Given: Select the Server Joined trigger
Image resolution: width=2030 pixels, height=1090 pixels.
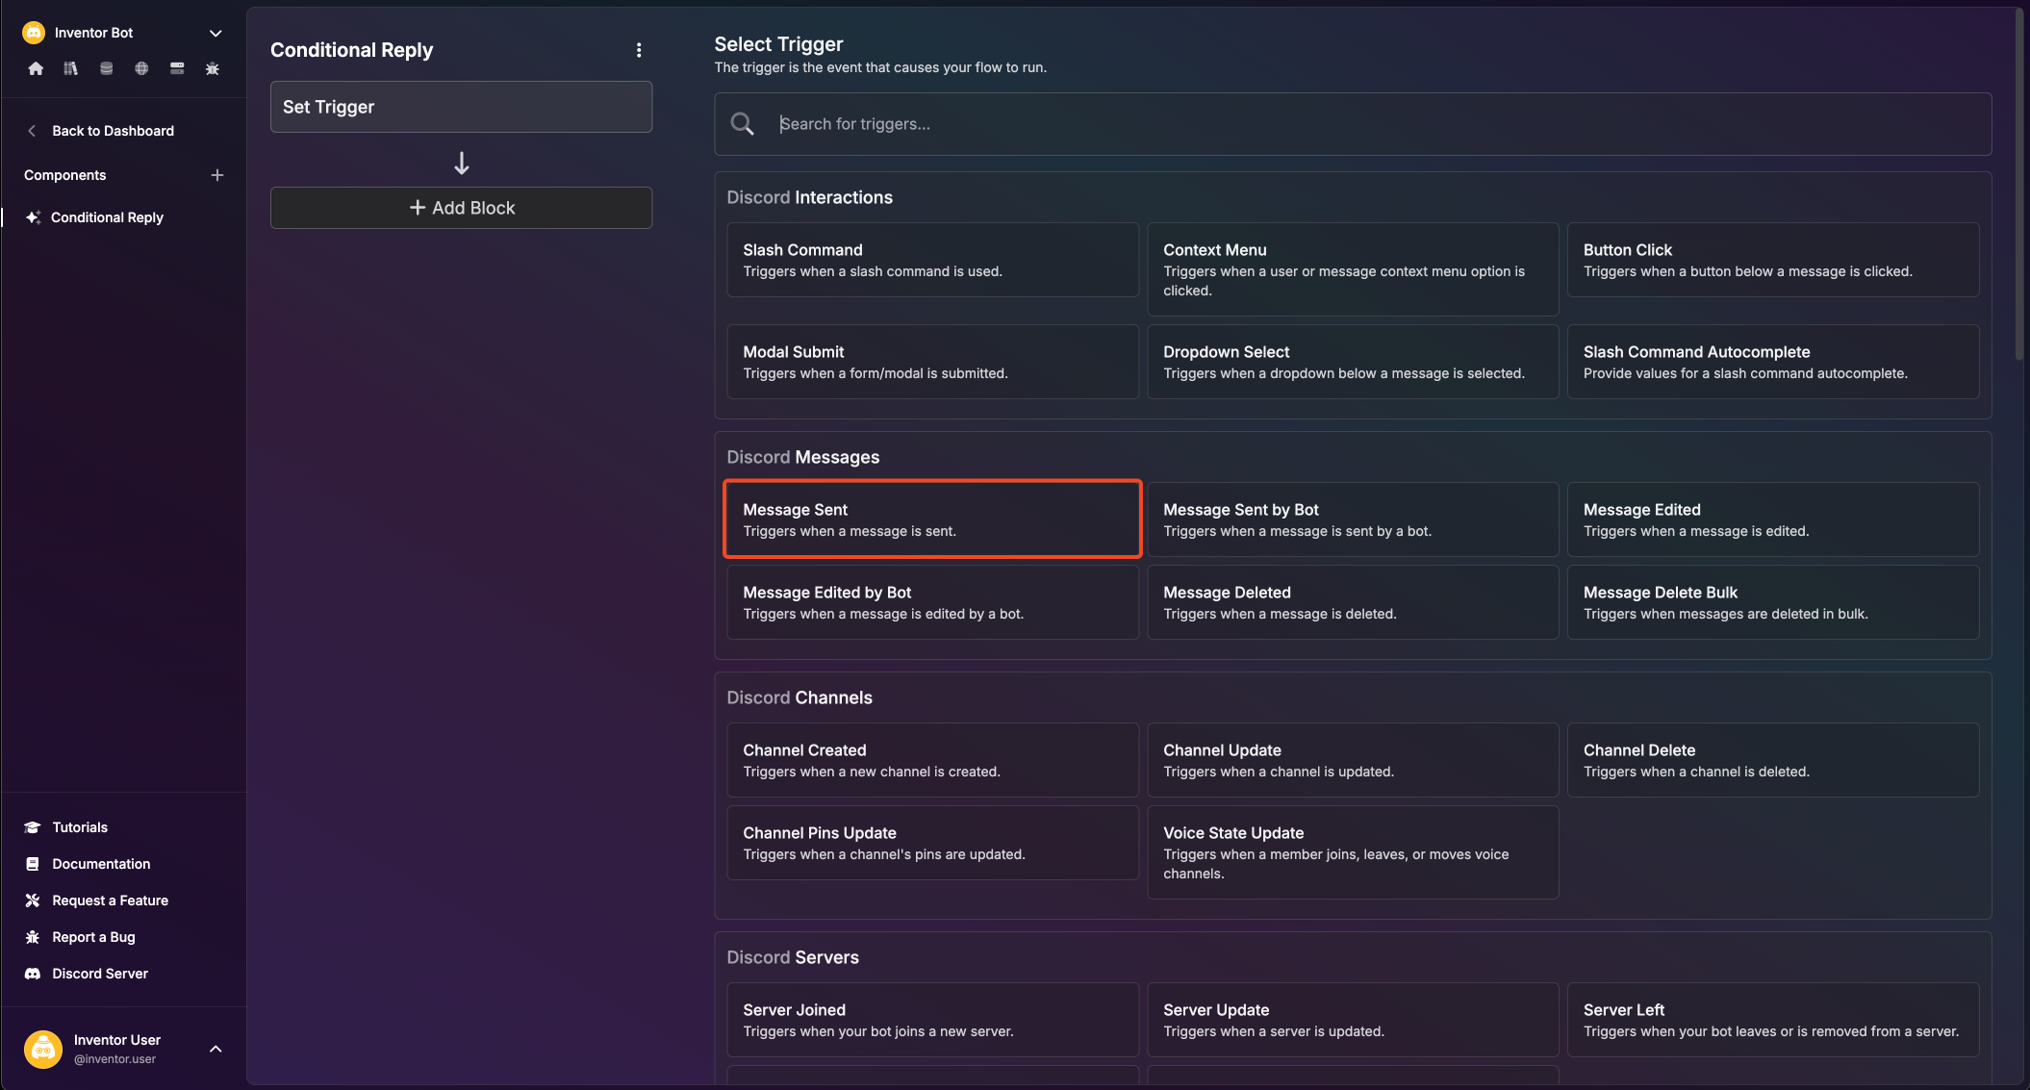Looking at the screenshot, I should coord(932,1020).
